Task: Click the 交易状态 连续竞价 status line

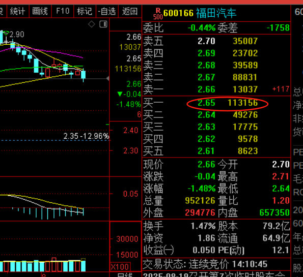Action: coord(205,264)
